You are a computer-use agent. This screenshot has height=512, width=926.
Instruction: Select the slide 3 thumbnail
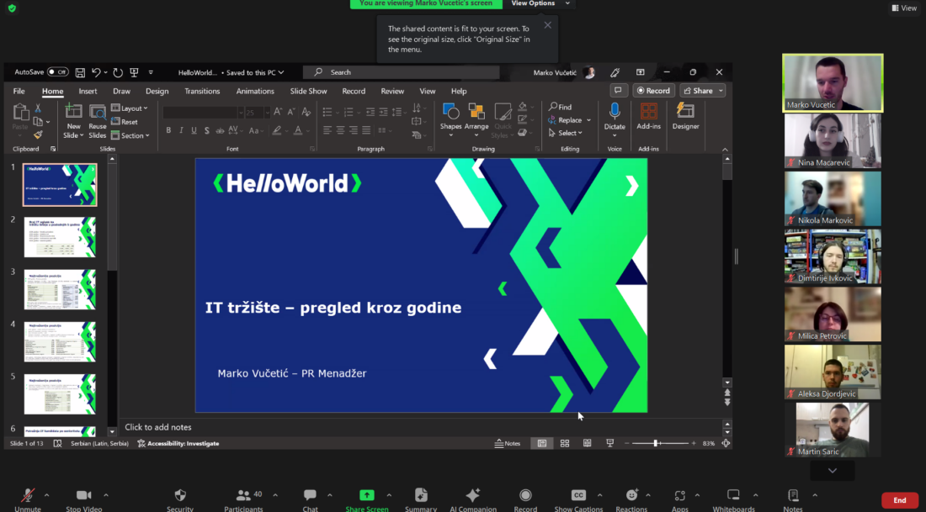(60, 289)
